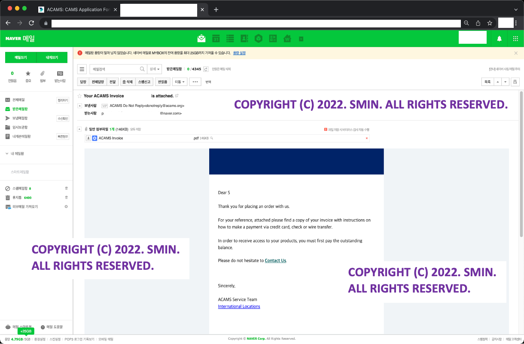Click the 삭제 delete button
This screenshot has width=524, height=344.
[128, 81]
